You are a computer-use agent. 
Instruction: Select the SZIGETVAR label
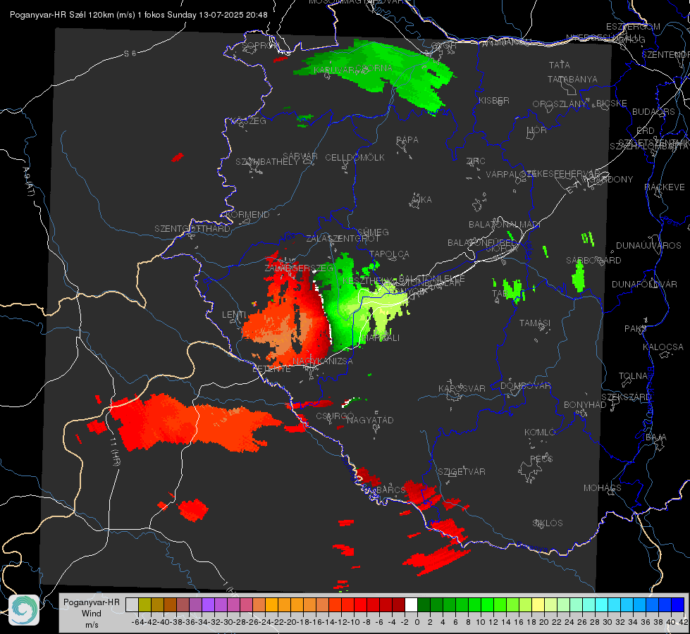click(x=462, y=472)
